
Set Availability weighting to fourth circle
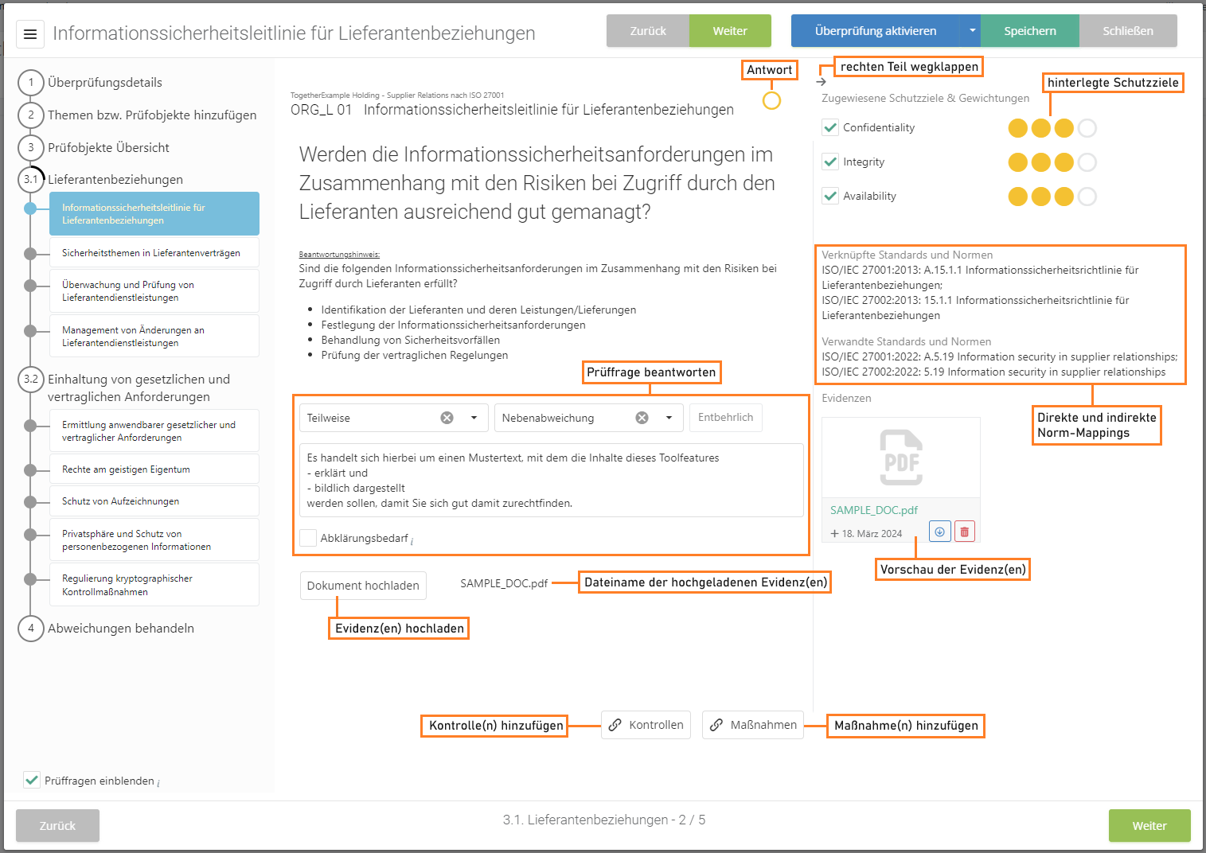[x=1087, y=197]
